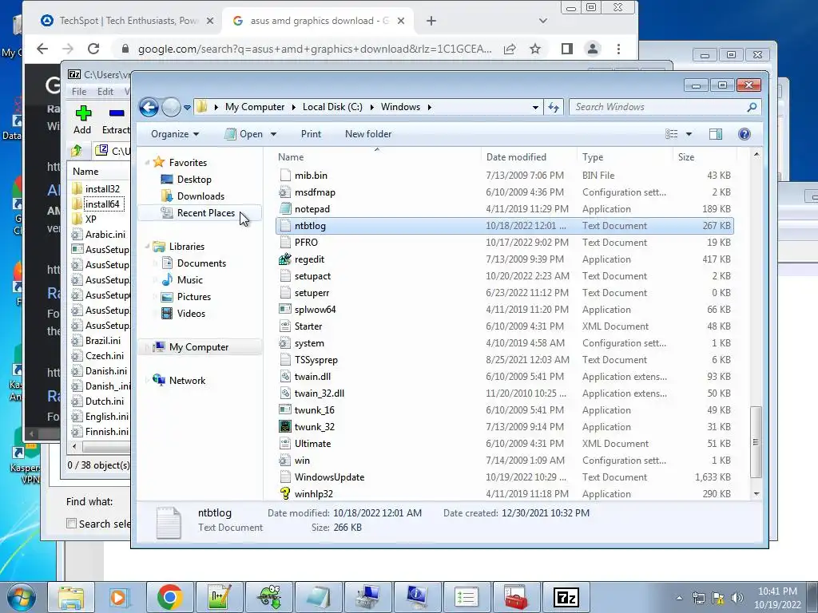Click New folder in the toolbar

(x=368, y=134)
